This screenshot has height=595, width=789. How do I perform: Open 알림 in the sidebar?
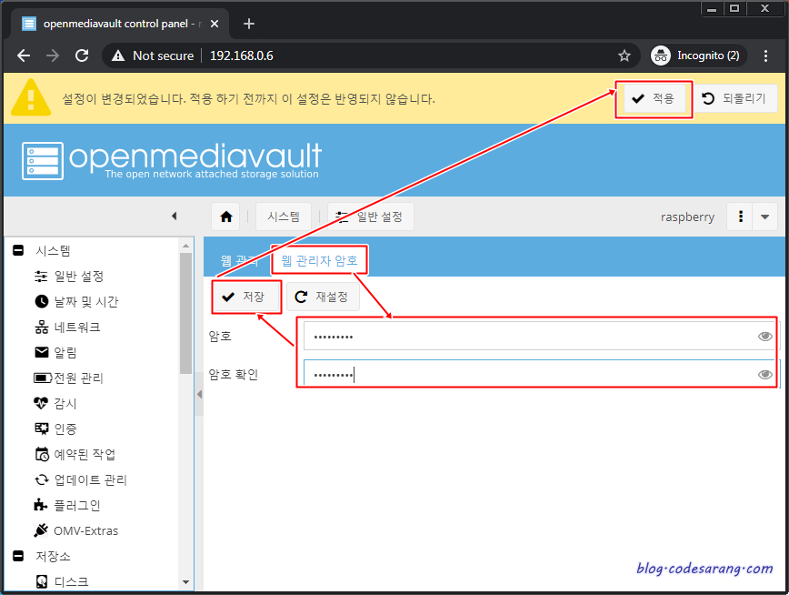coord(55,352)
